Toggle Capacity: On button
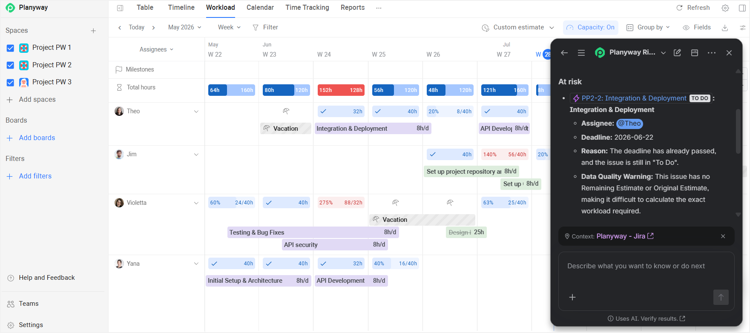 click(x=590, y=27)
